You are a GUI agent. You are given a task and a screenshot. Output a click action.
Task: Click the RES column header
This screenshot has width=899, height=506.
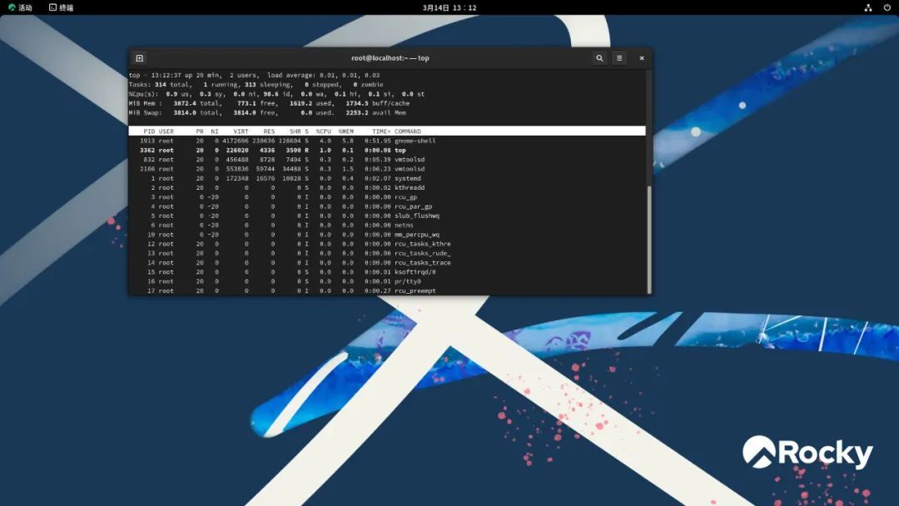pos(269,131)
